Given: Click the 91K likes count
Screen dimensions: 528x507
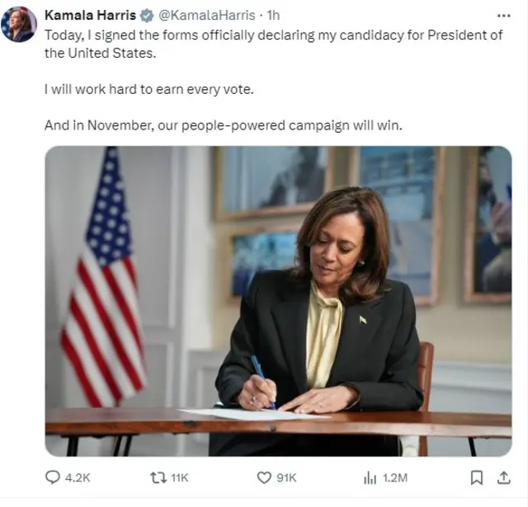Looking at the screenshot, I should (287, 477).
